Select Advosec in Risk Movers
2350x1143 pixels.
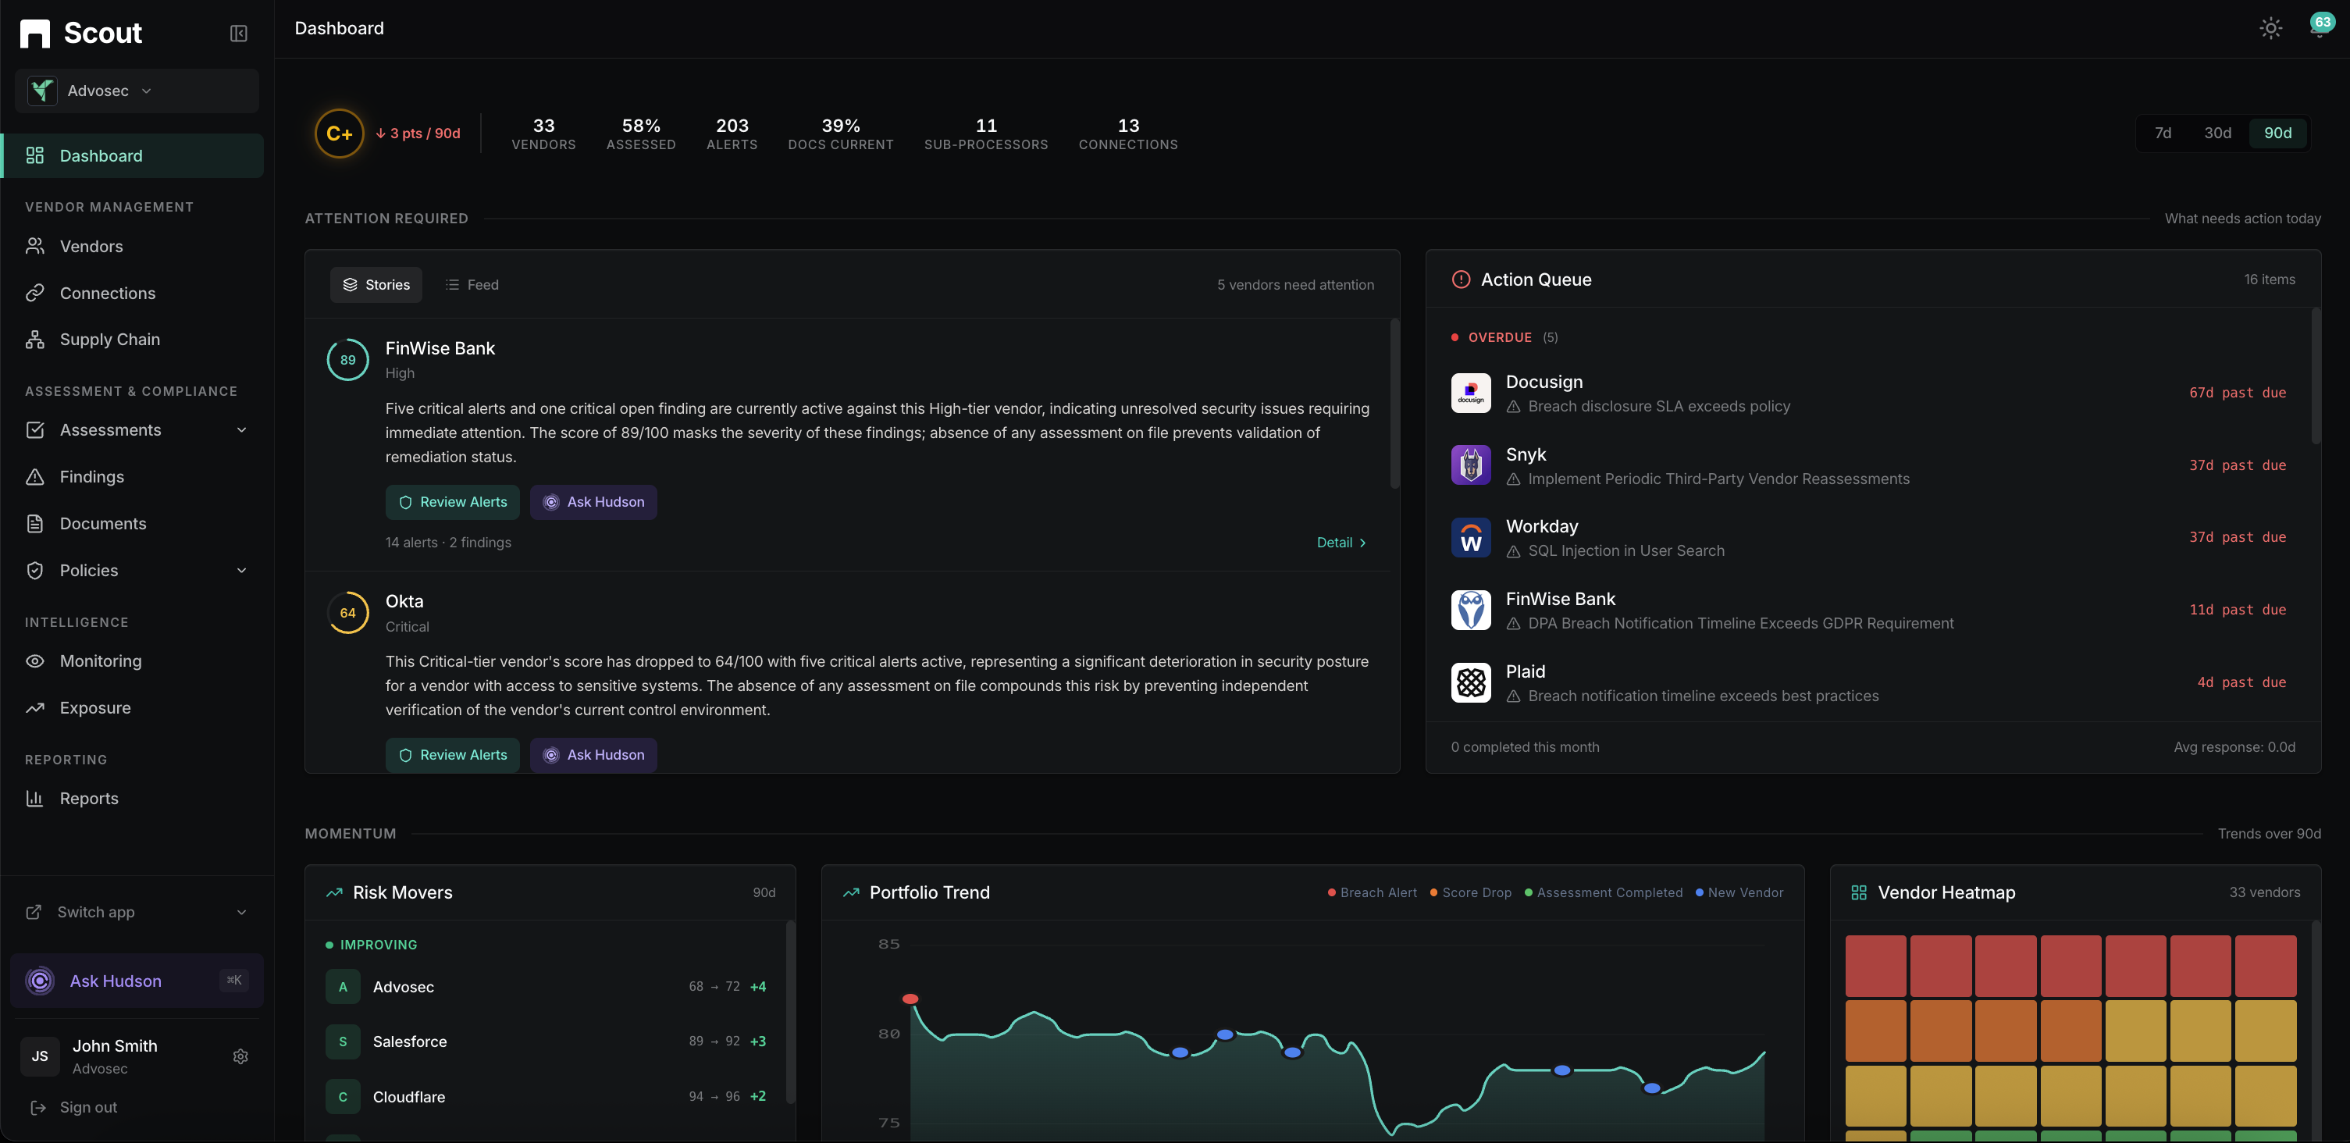point(546,987)
